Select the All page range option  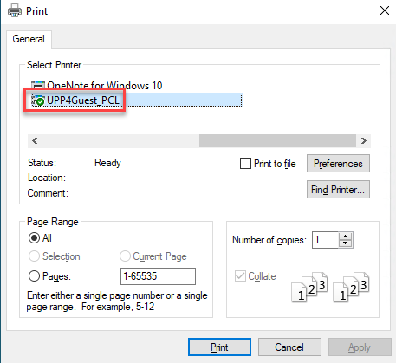tap(34, 238)
